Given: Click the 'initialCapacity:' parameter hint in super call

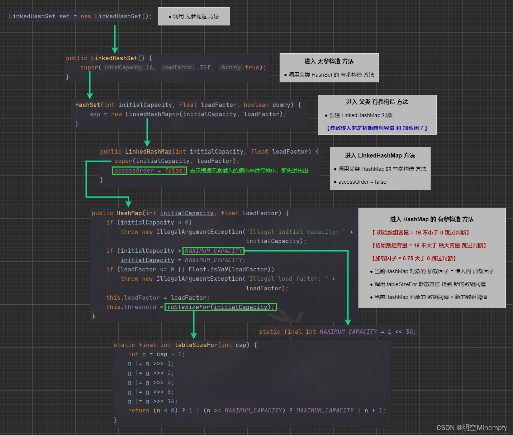Looking at the screenshot, I should pyautogui.click(x=124, y=67).
